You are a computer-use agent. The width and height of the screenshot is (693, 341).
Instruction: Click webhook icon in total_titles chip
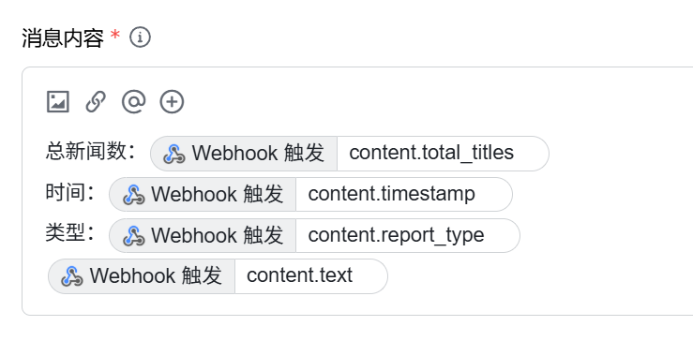(x=173, y=154)
